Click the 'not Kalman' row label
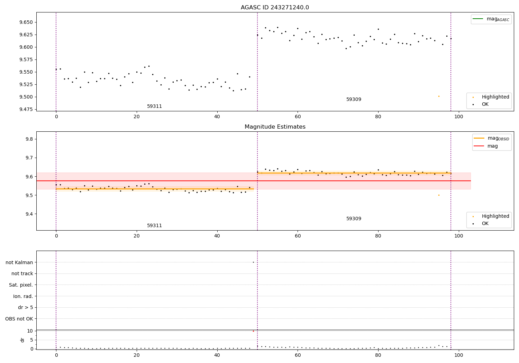The width and height of the screenshot is (519, 363). click(19, 262)
